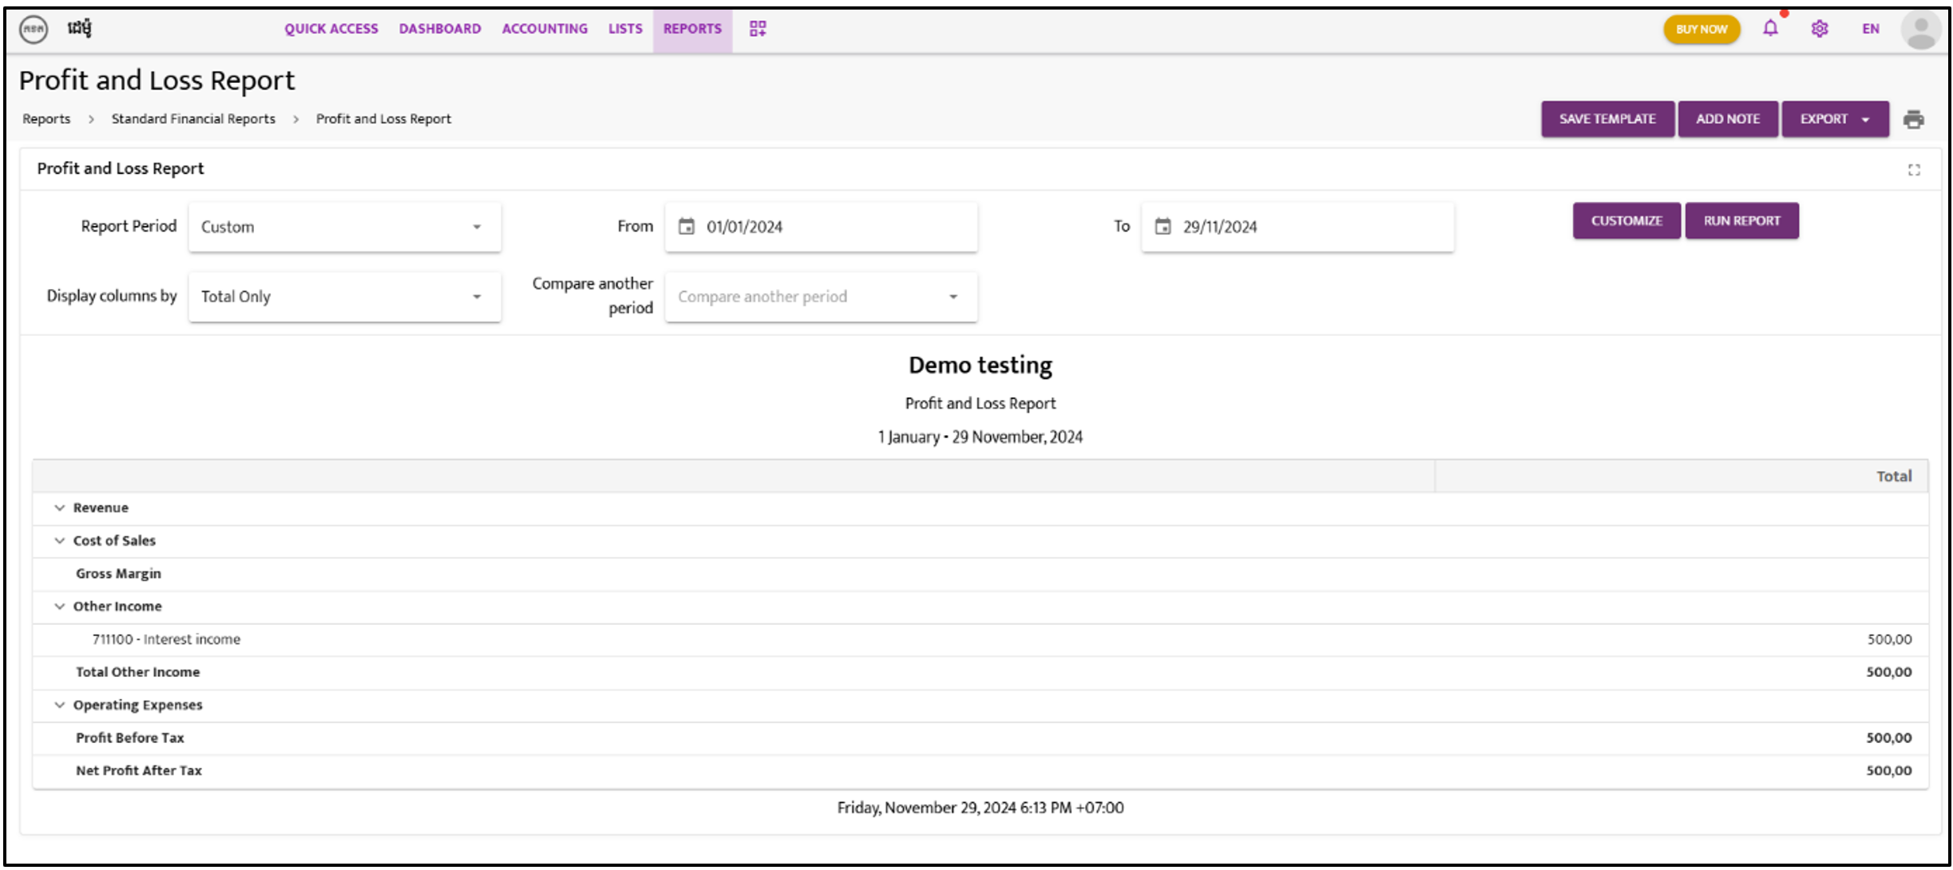Open the apps grid icon
The image size is (1953, 870).
758,29
